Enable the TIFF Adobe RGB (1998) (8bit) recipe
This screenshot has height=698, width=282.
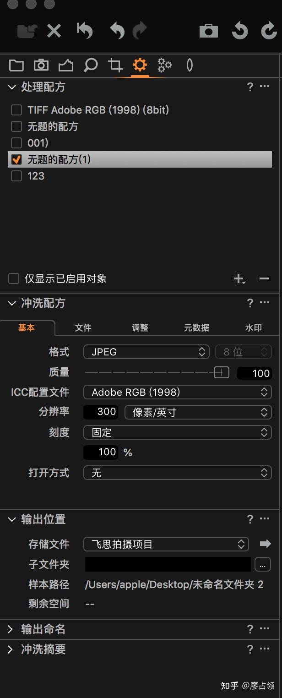click(x=16, y=110)
